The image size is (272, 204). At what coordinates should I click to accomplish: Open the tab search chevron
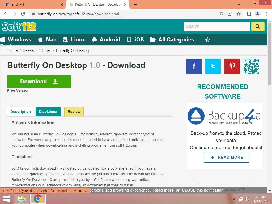point(239,5)
